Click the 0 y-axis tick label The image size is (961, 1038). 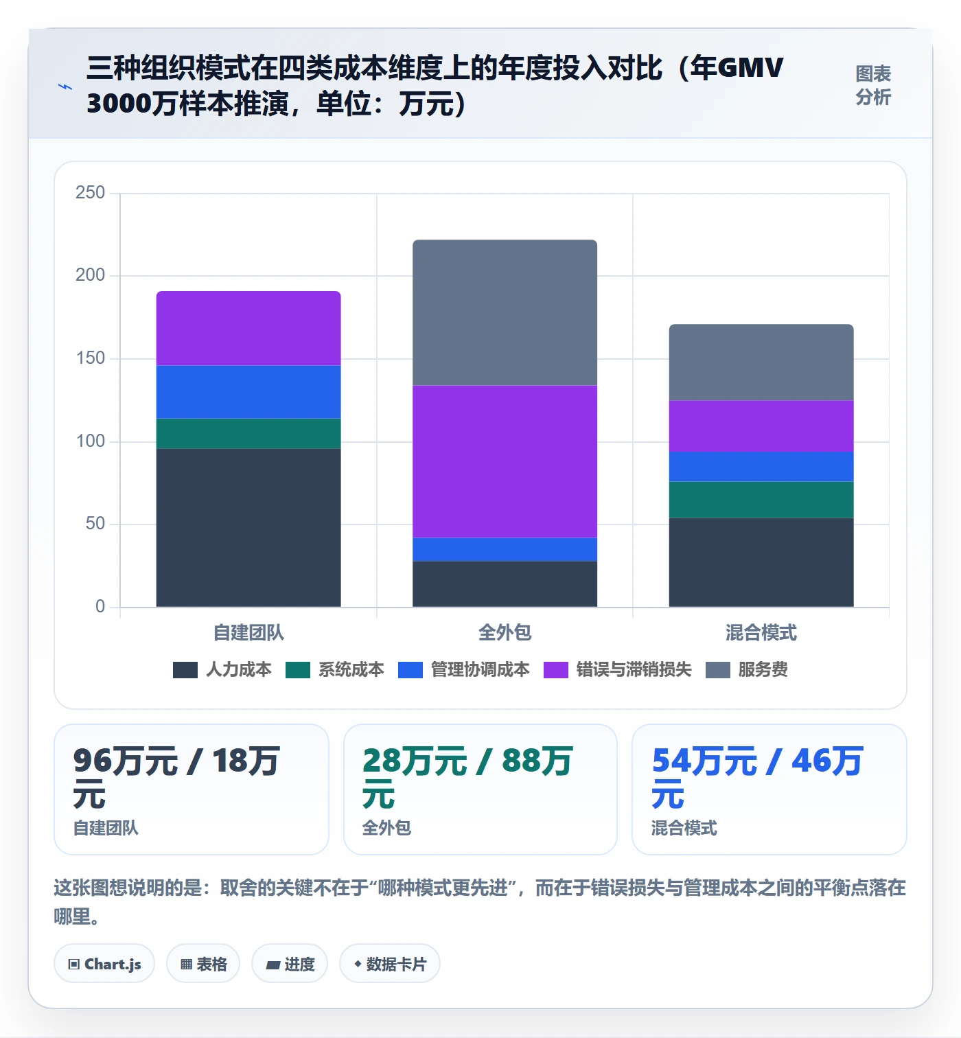pos(100,607)
